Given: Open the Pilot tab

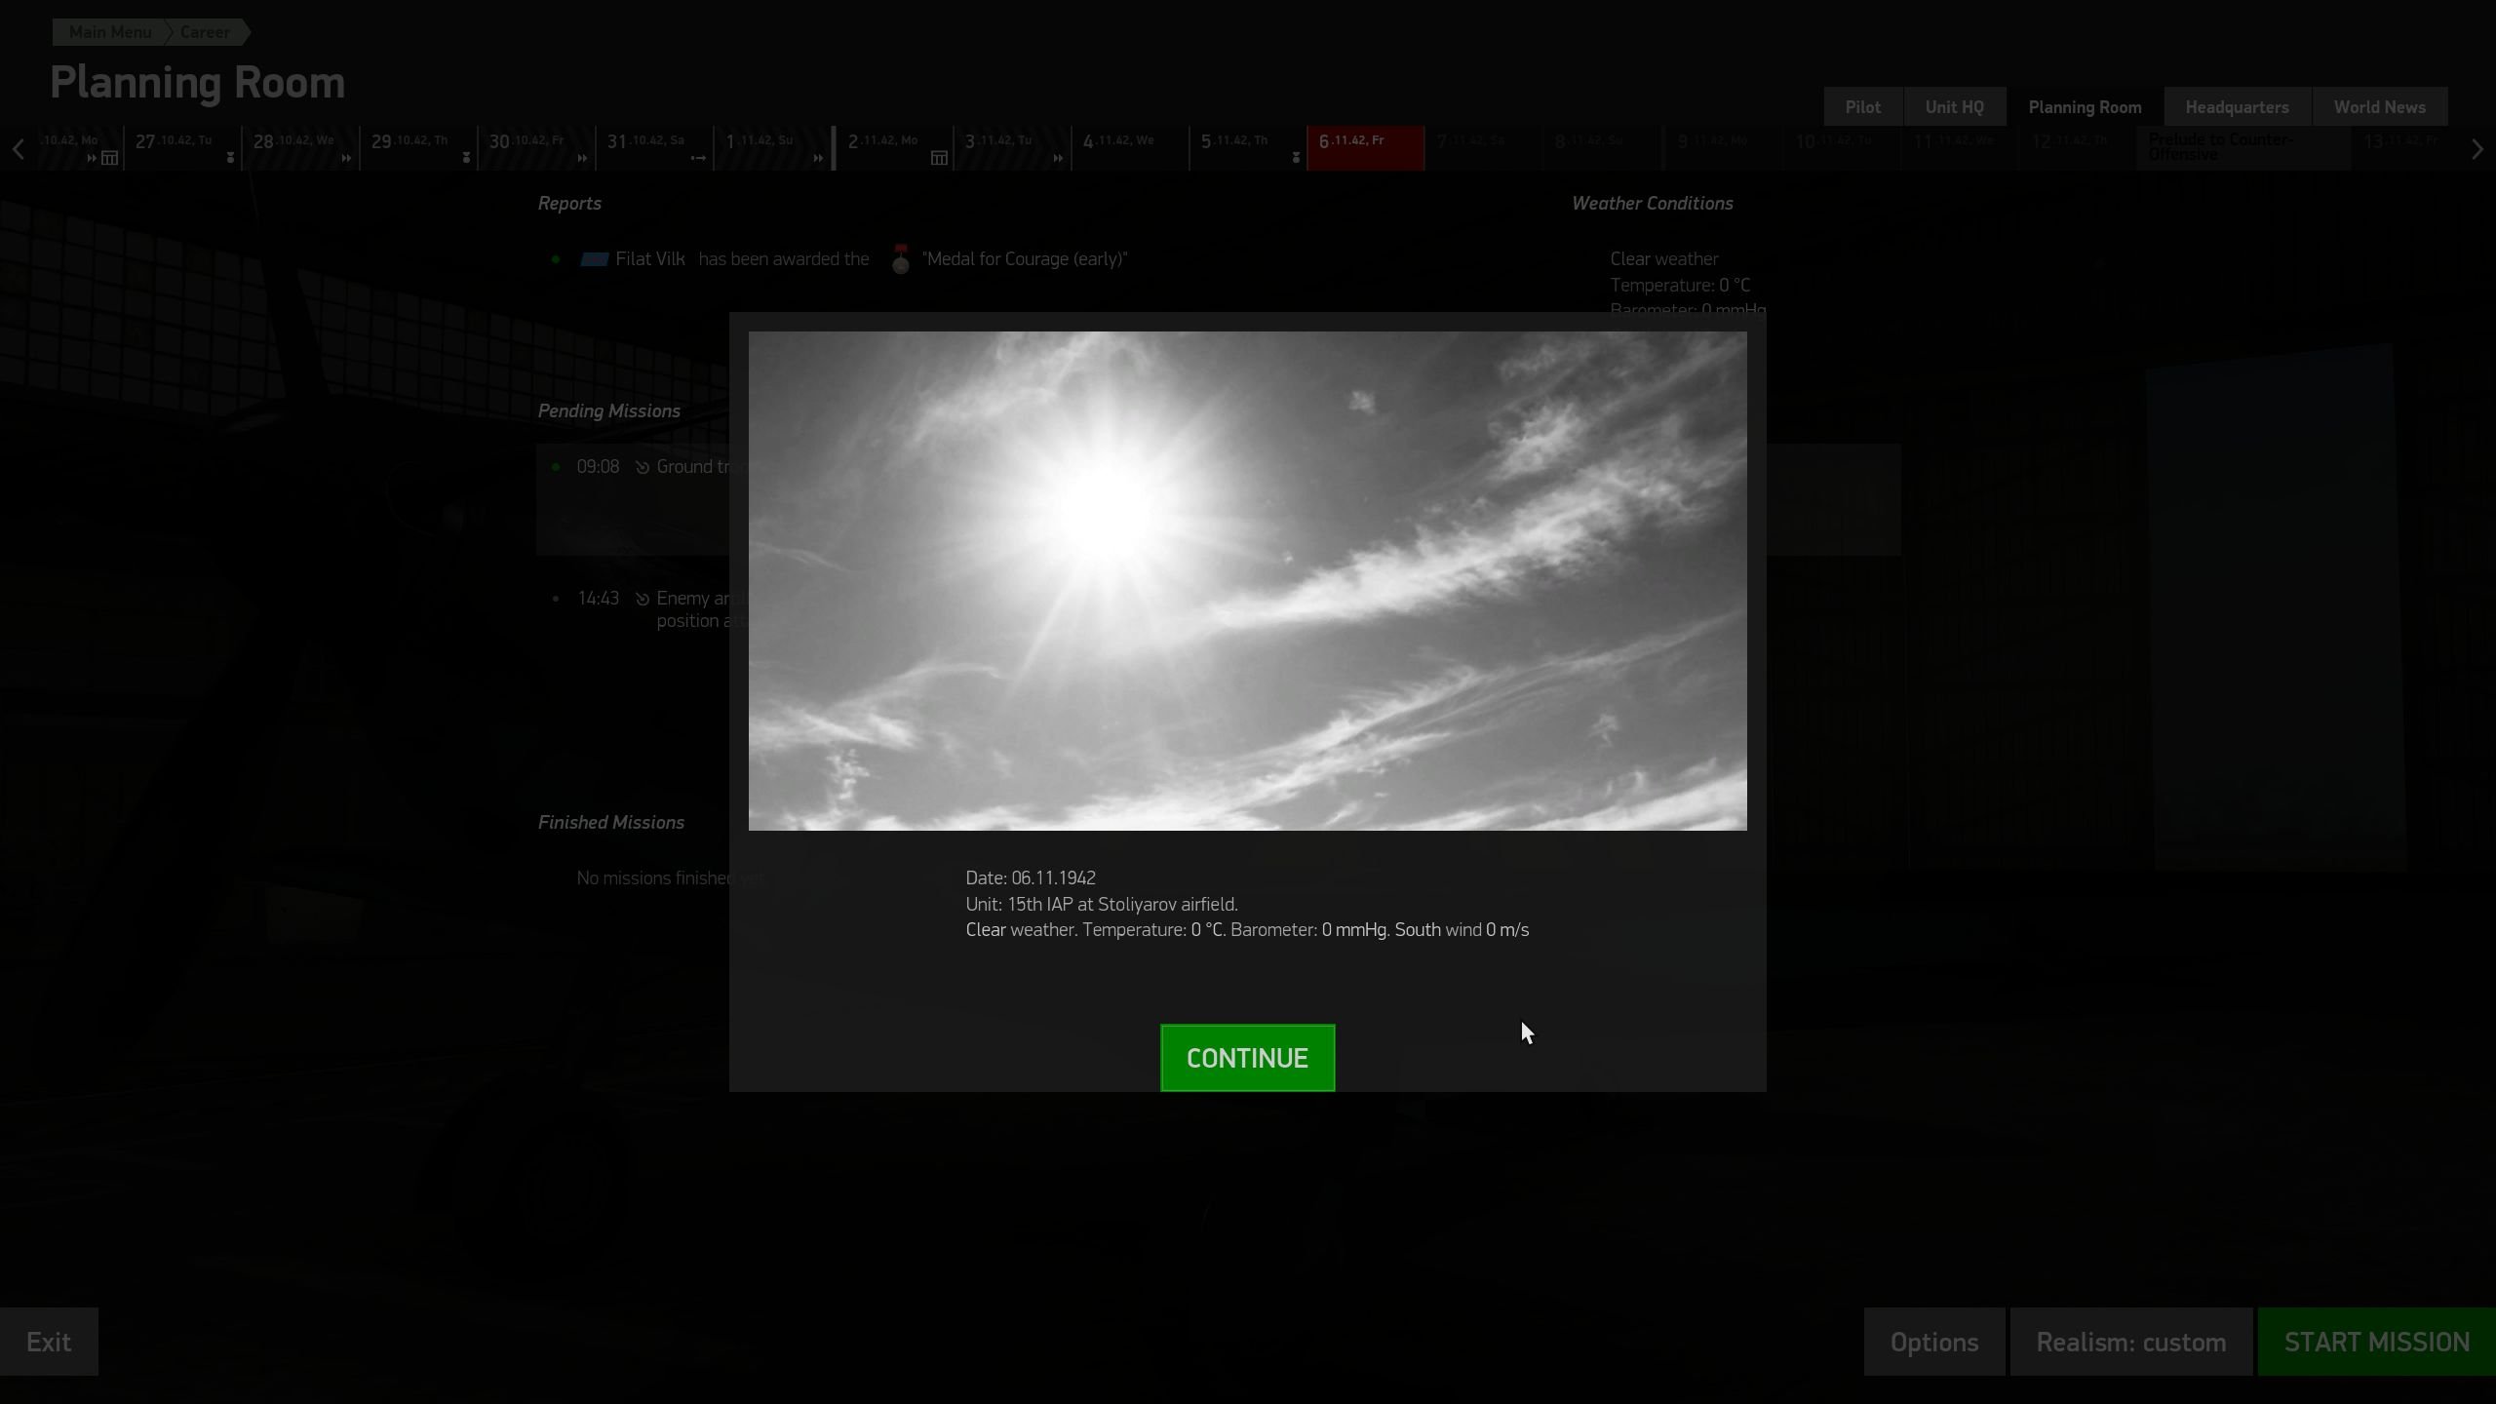Looking at the screenshot, I should 1862,107.
